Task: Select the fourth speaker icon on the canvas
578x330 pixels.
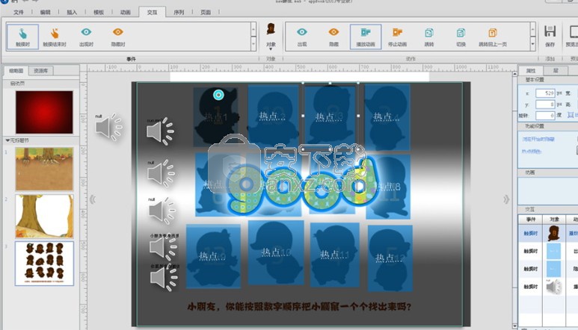Action: pyautogui.click(x=164, y=249)
